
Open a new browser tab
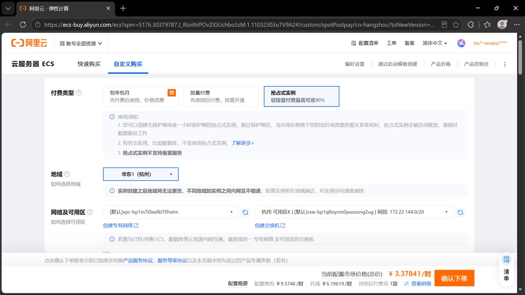123,8
